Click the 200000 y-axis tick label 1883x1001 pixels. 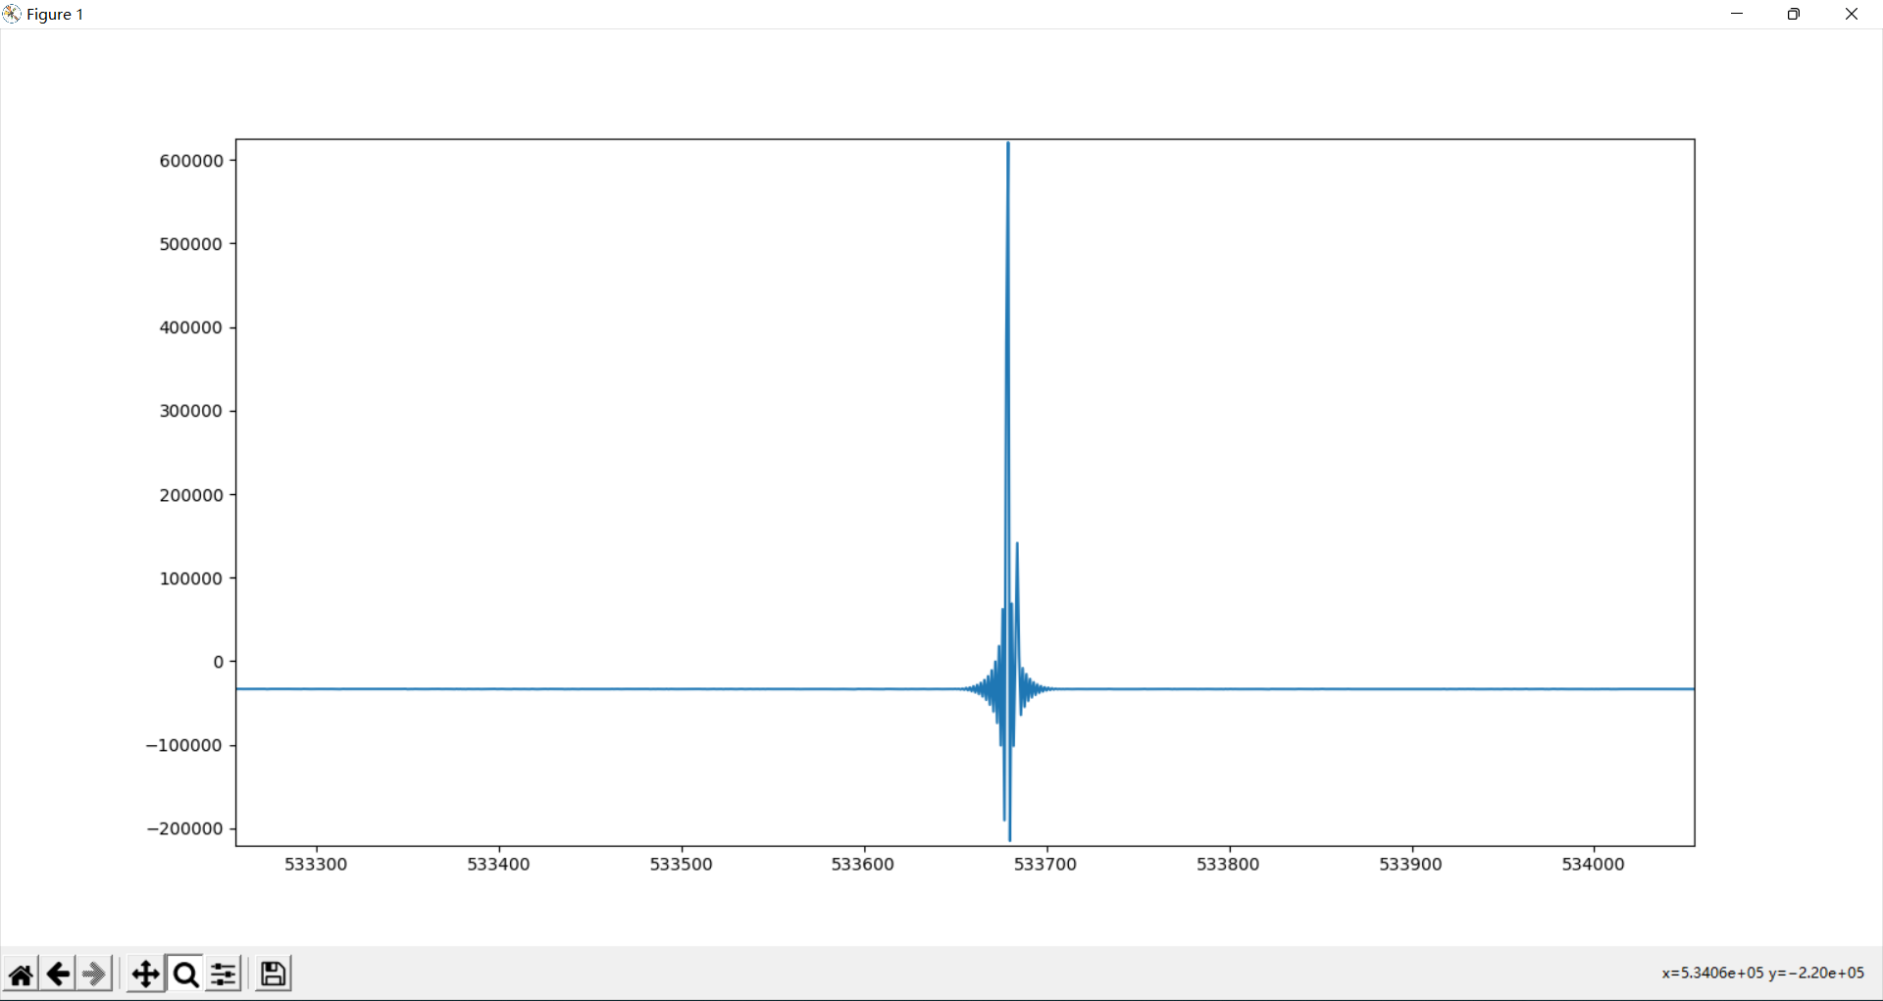click(x=191, y=495)
